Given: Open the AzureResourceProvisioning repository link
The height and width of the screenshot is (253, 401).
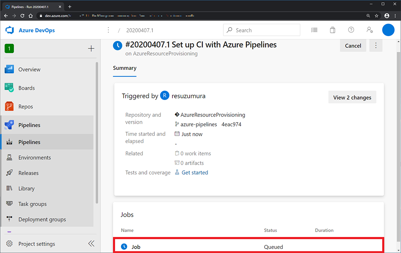Looking at the screenshot, I should point(213,115).
